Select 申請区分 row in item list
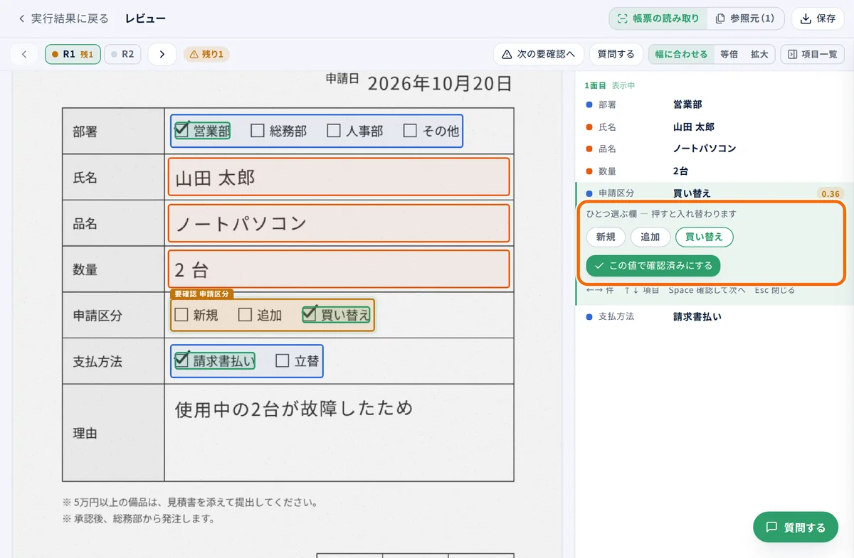The height and width of the screenshot is (558, 854). tap(715, 193)
